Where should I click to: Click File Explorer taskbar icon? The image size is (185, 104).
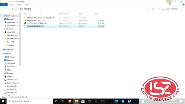76,101
